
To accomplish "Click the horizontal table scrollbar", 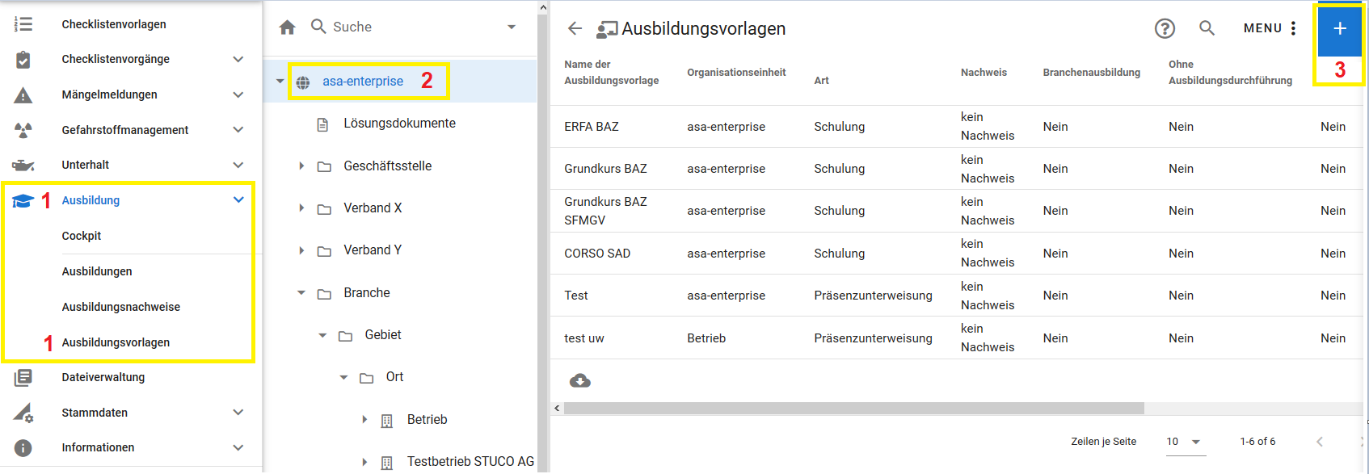I will coord(853,409).
